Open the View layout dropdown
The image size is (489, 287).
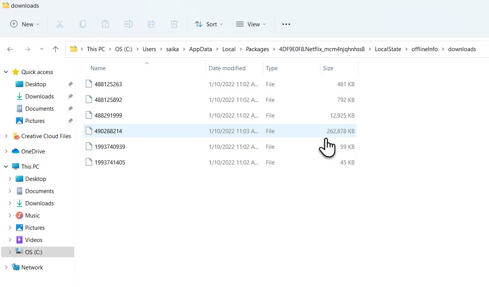click(x=251, y=24)
